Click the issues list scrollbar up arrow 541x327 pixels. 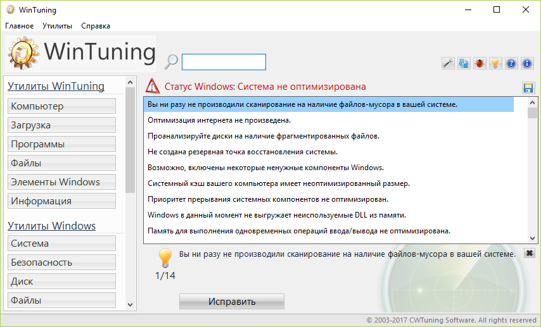point(532,102)
